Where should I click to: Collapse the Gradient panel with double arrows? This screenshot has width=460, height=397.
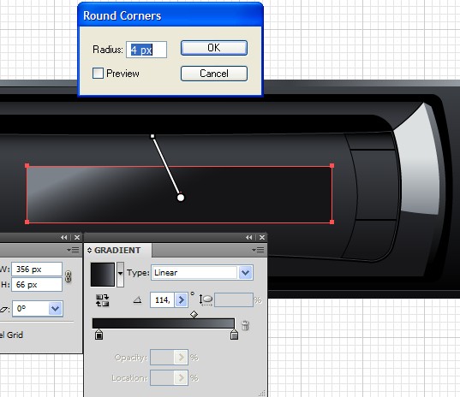[x=248, y=237]
